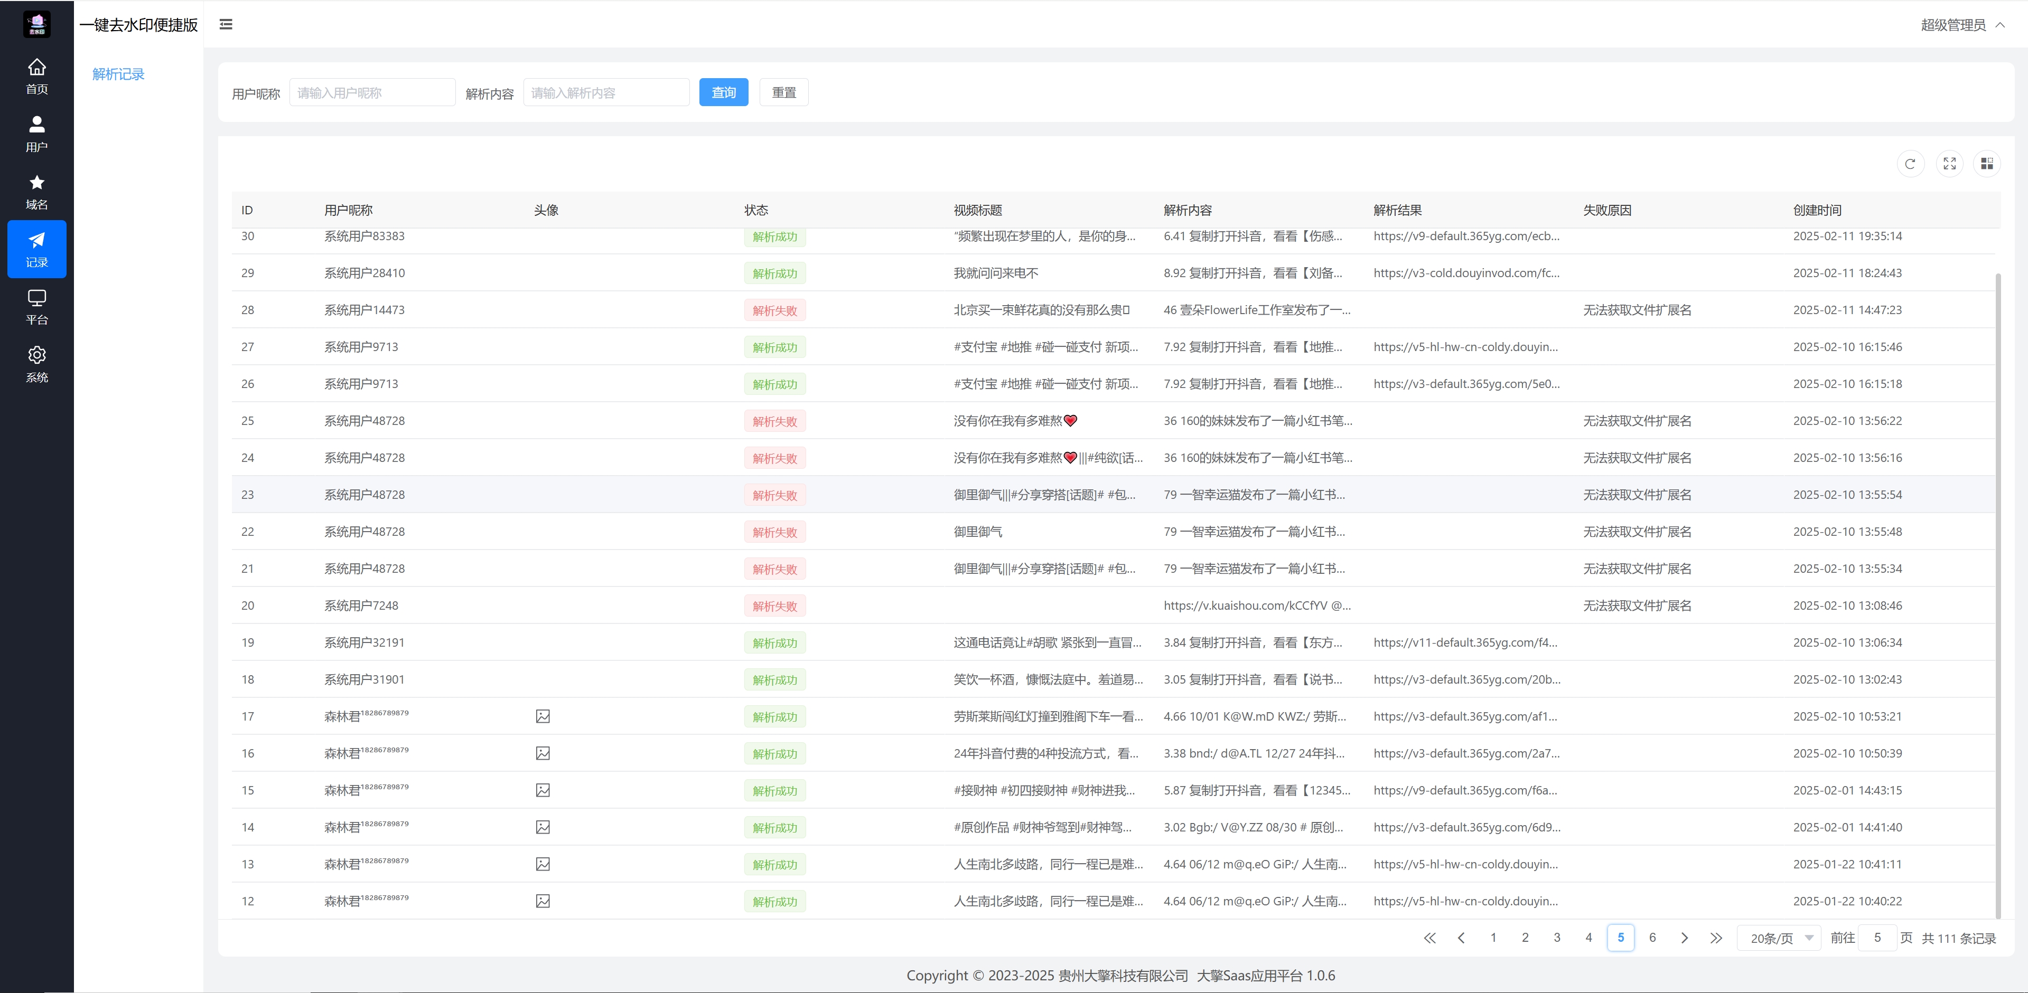Open the 域名 star sidebar icon
Image resolution: width=2028 pixels, height=993 pixels.
tap(36, 192)
